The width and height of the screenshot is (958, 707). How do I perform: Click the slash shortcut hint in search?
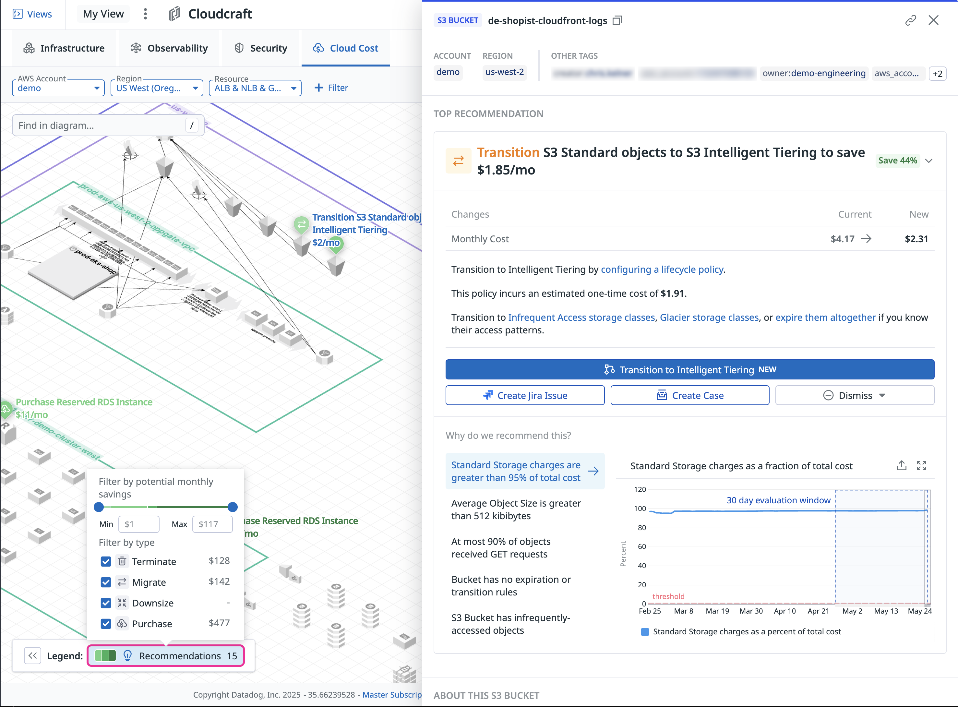coord(192,126)
